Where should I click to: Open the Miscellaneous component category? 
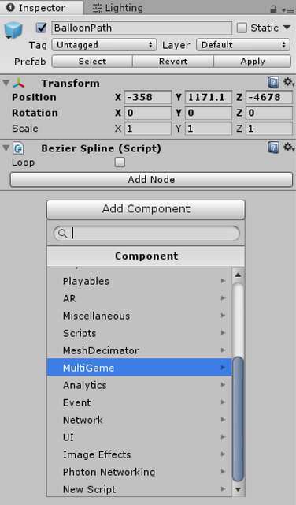tap(139, 316)
